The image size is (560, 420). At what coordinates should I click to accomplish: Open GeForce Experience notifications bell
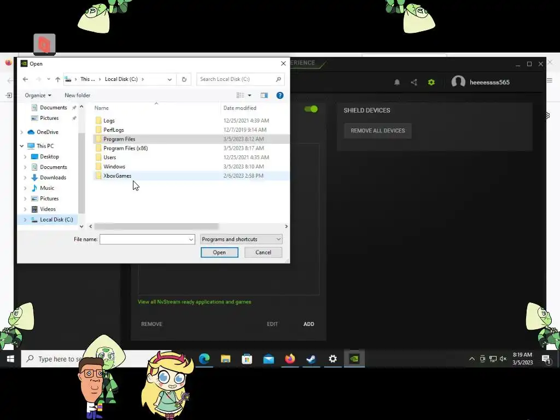(x=397, y=83)
